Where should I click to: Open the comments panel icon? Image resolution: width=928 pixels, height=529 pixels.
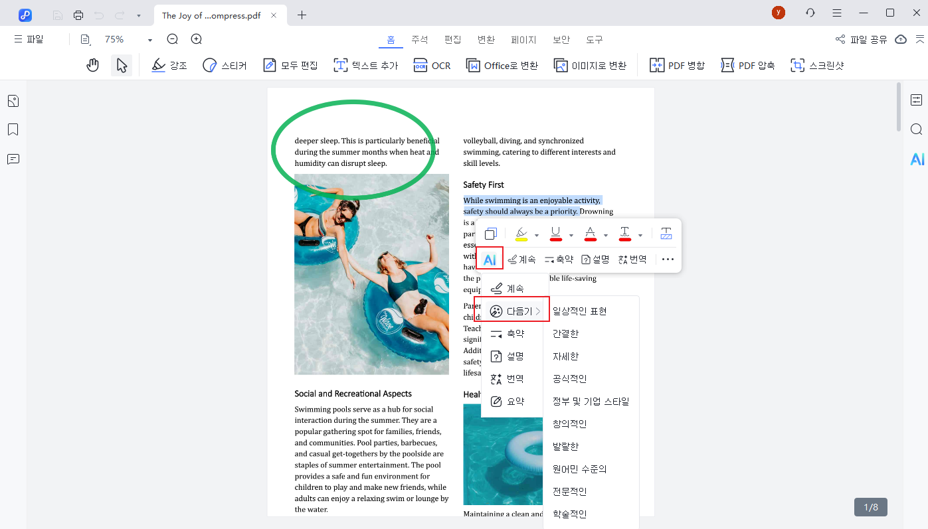[x=13, y=159]
